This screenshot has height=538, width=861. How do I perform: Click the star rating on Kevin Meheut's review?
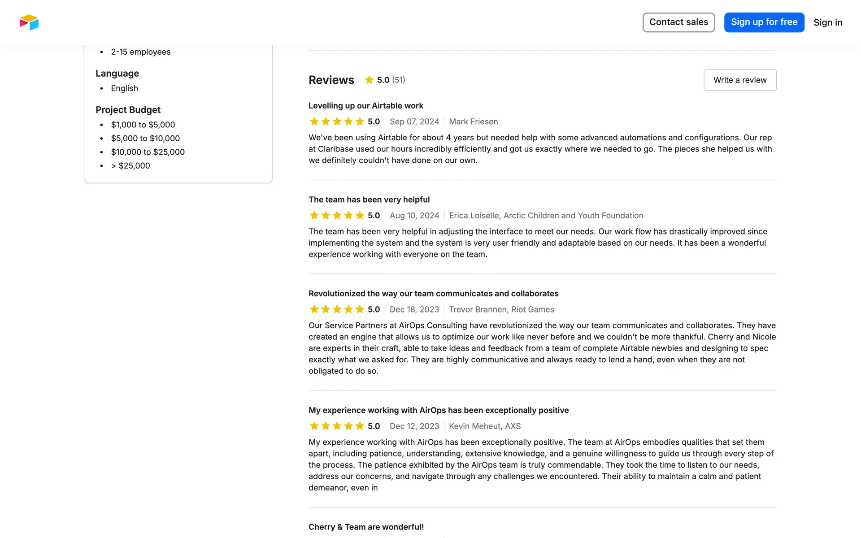click(337, 426)
